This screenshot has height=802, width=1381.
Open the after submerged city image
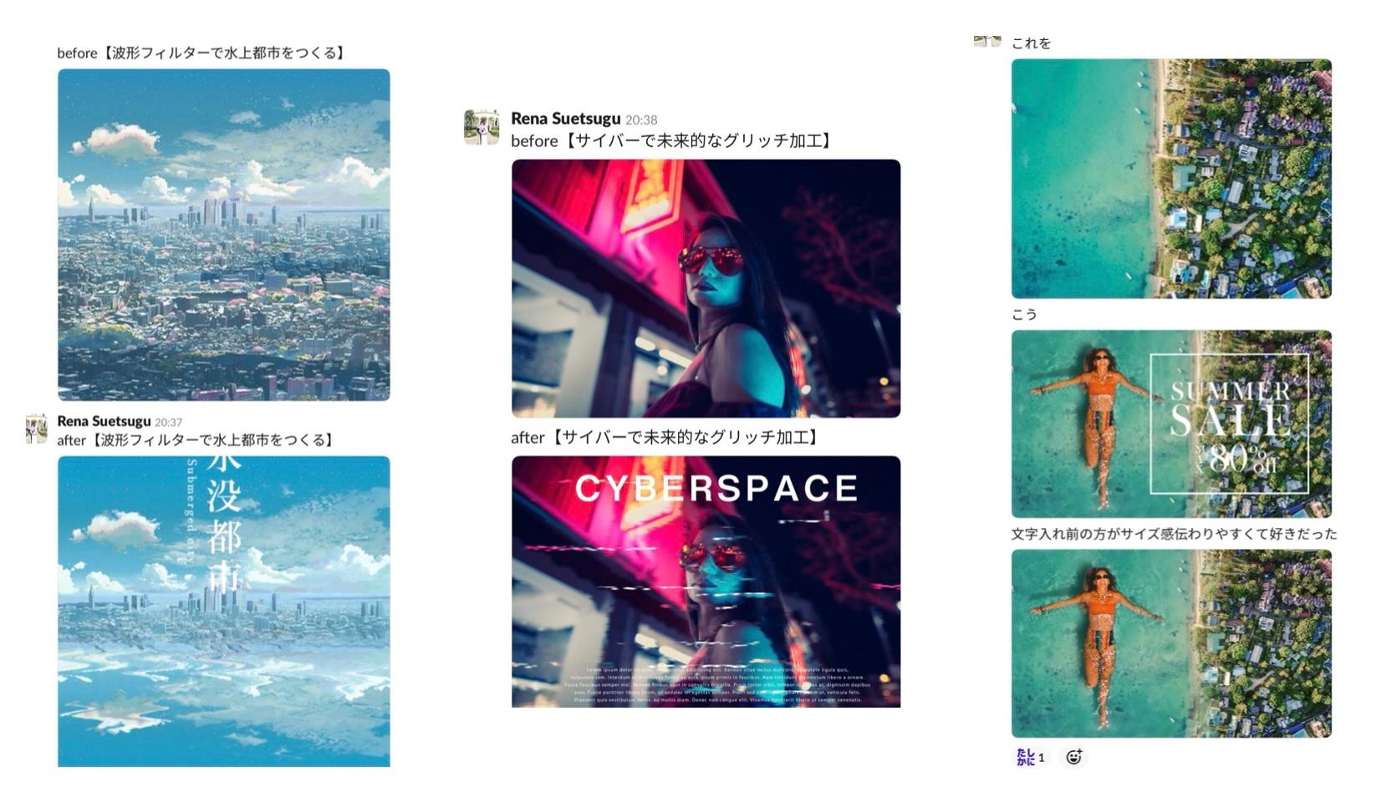click(x=224, y=612)
